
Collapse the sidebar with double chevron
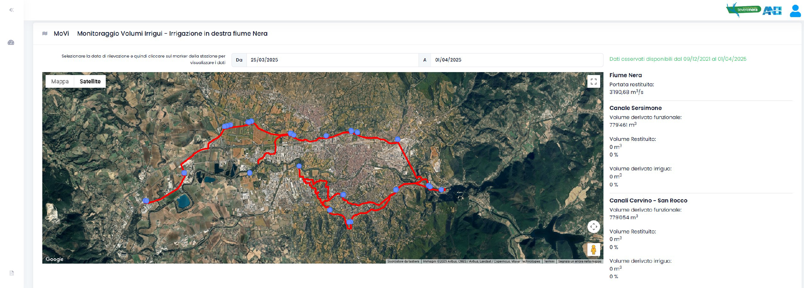tap(11, 10)
